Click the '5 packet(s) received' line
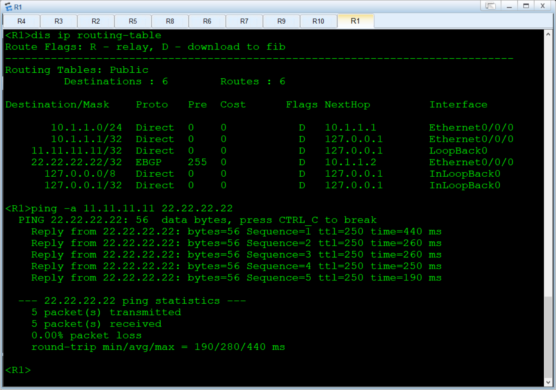This screenshot has width=556, height=390. point(96,324)
